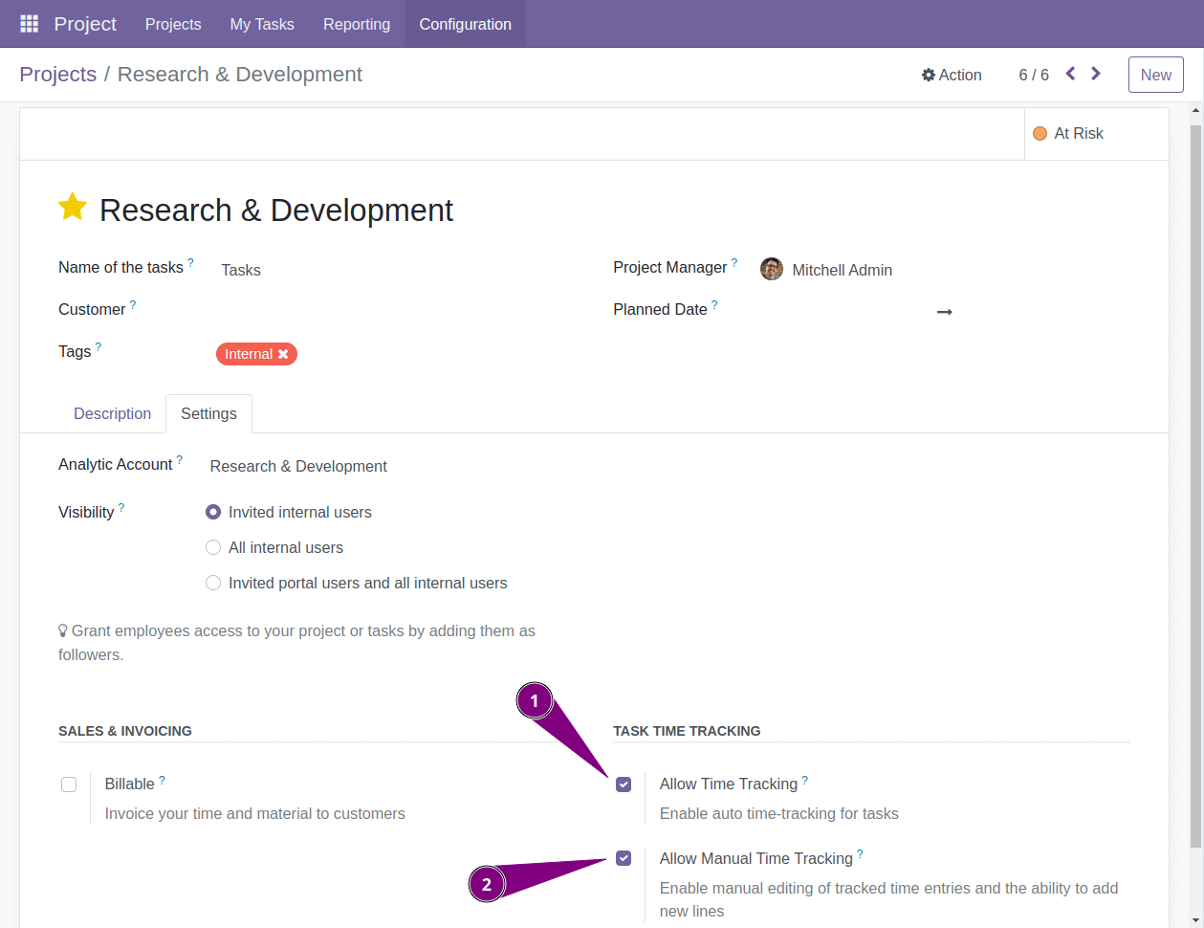Remove the Internal tag via its X icon
The width and height of the screenshot is (1204, 928).
(x=284, y=354)
